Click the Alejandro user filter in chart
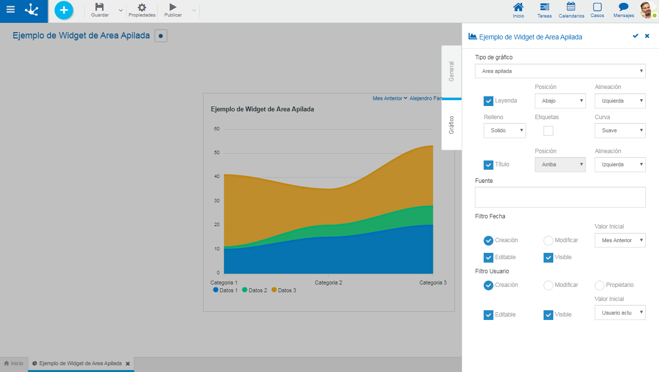 pos(426,98)
